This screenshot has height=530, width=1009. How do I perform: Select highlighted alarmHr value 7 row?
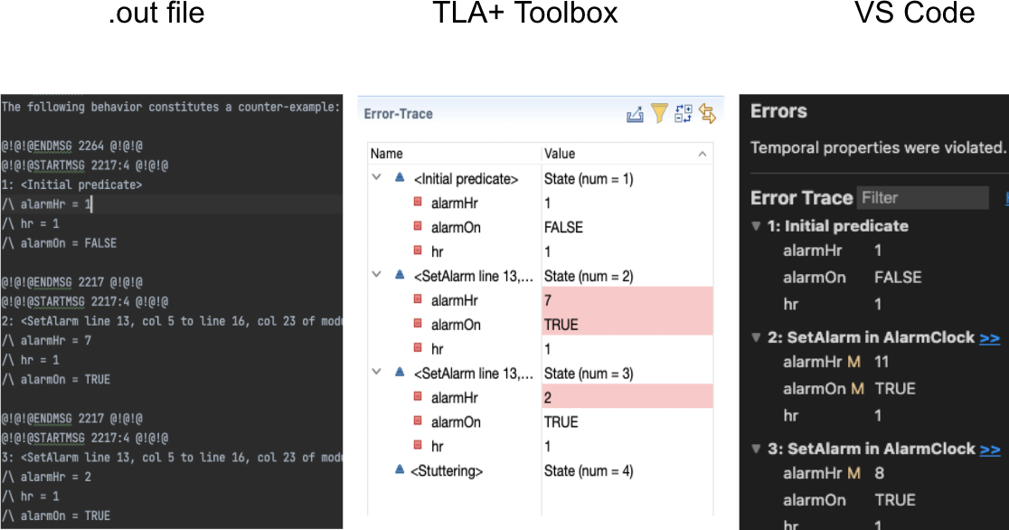541,300
